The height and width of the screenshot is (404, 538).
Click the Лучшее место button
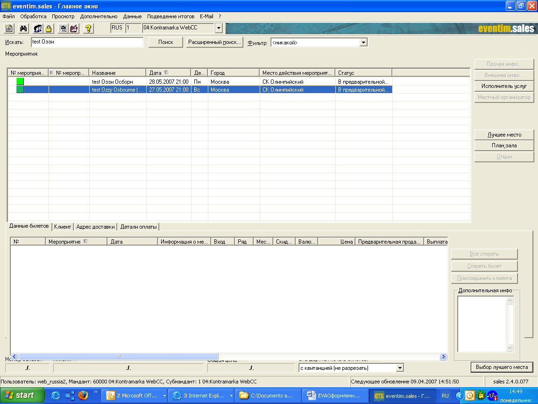click(x=504, y=135)
